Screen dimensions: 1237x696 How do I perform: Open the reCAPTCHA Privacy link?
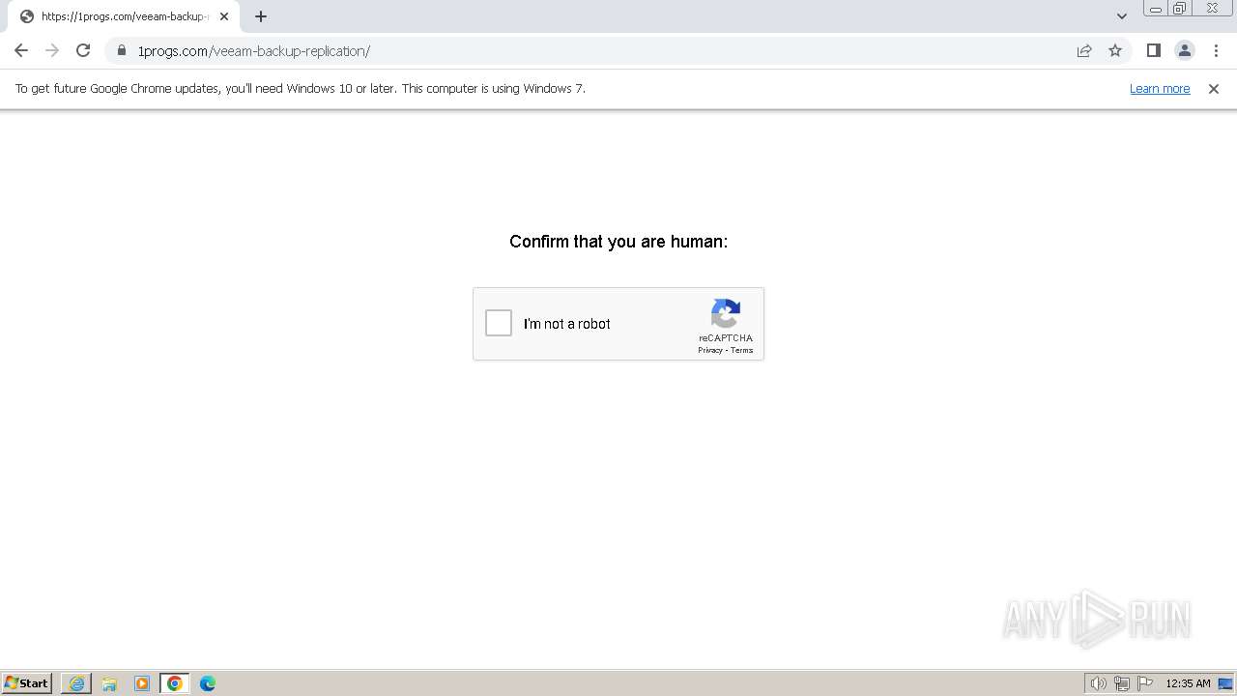point(710,350)
